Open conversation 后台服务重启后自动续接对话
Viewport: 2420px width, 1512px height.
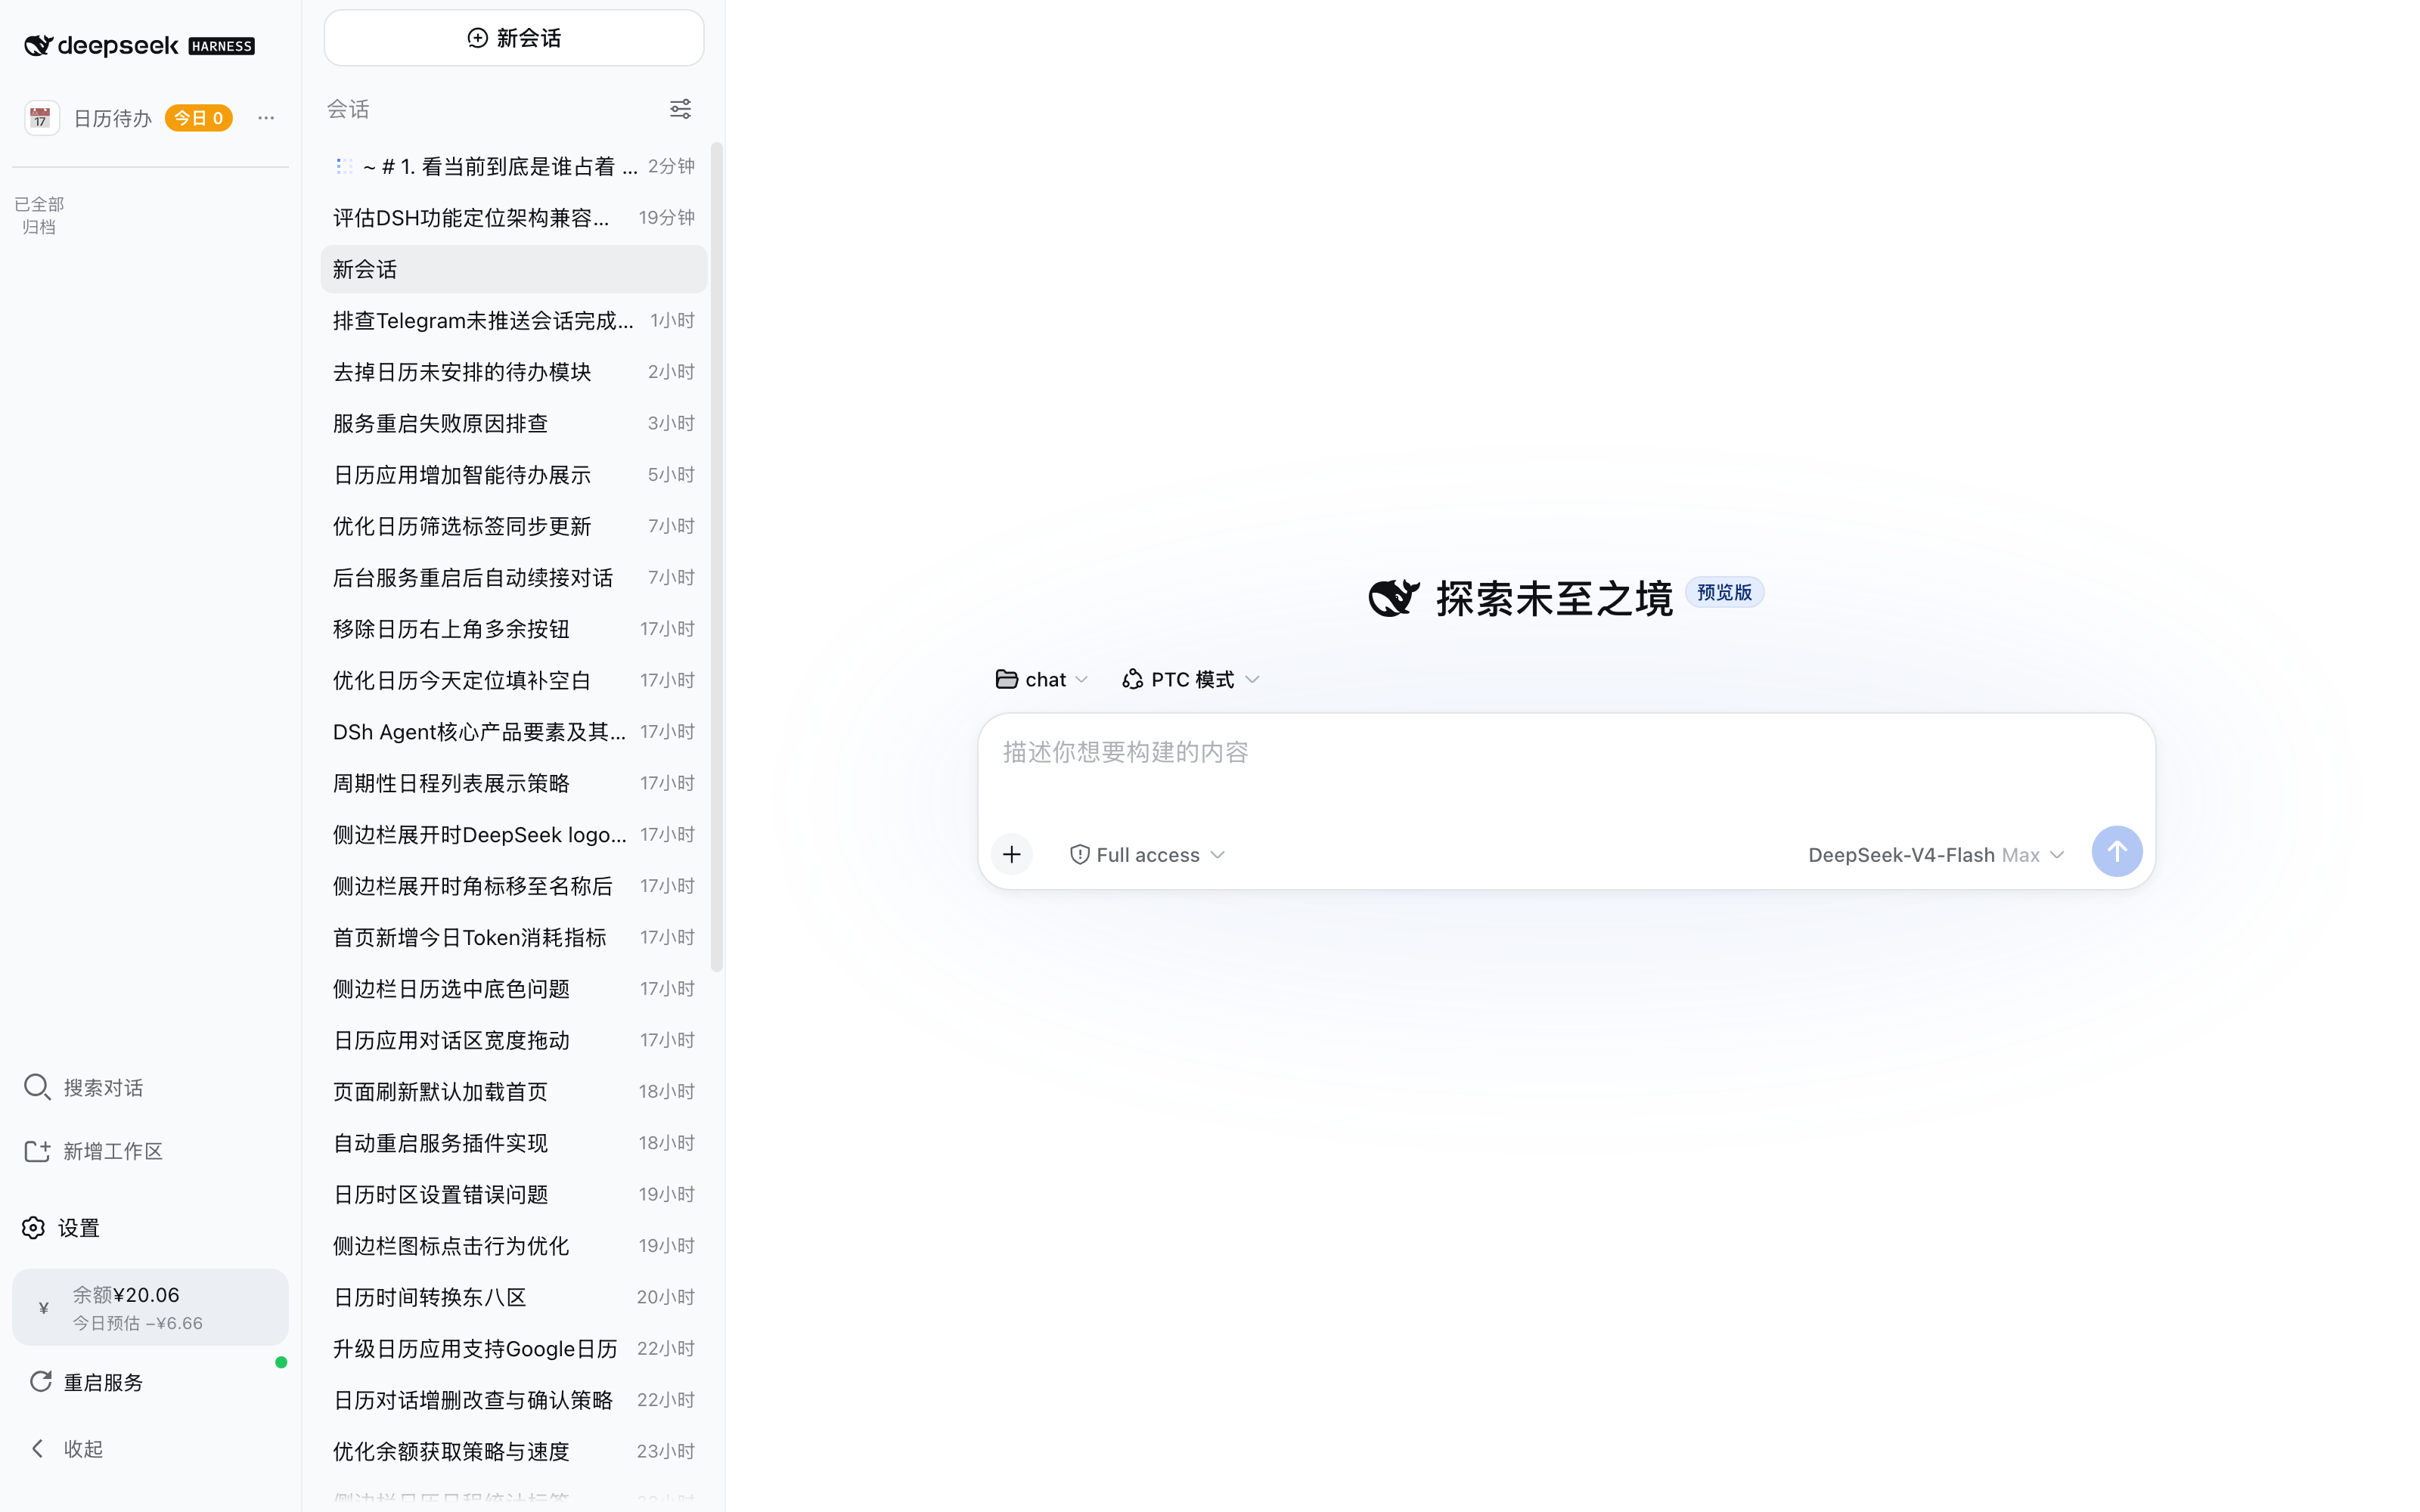(x=514, y=578)
